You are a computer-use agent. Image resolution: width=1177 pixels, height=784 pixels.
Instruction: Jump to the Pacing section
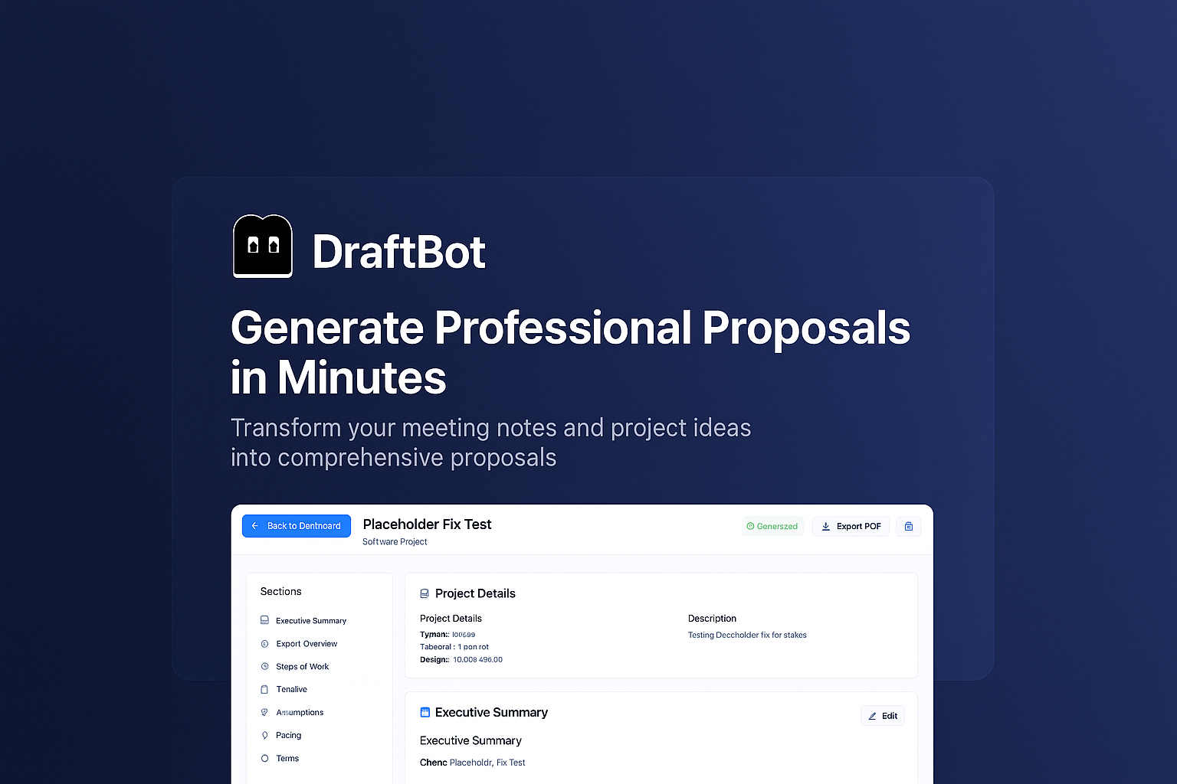[288, 736]
